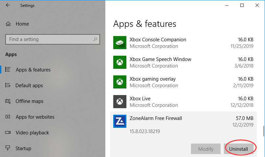
Task: Click the Xbox Console Companion app icon
Action: pyautogui.click(x=119, y=43)
